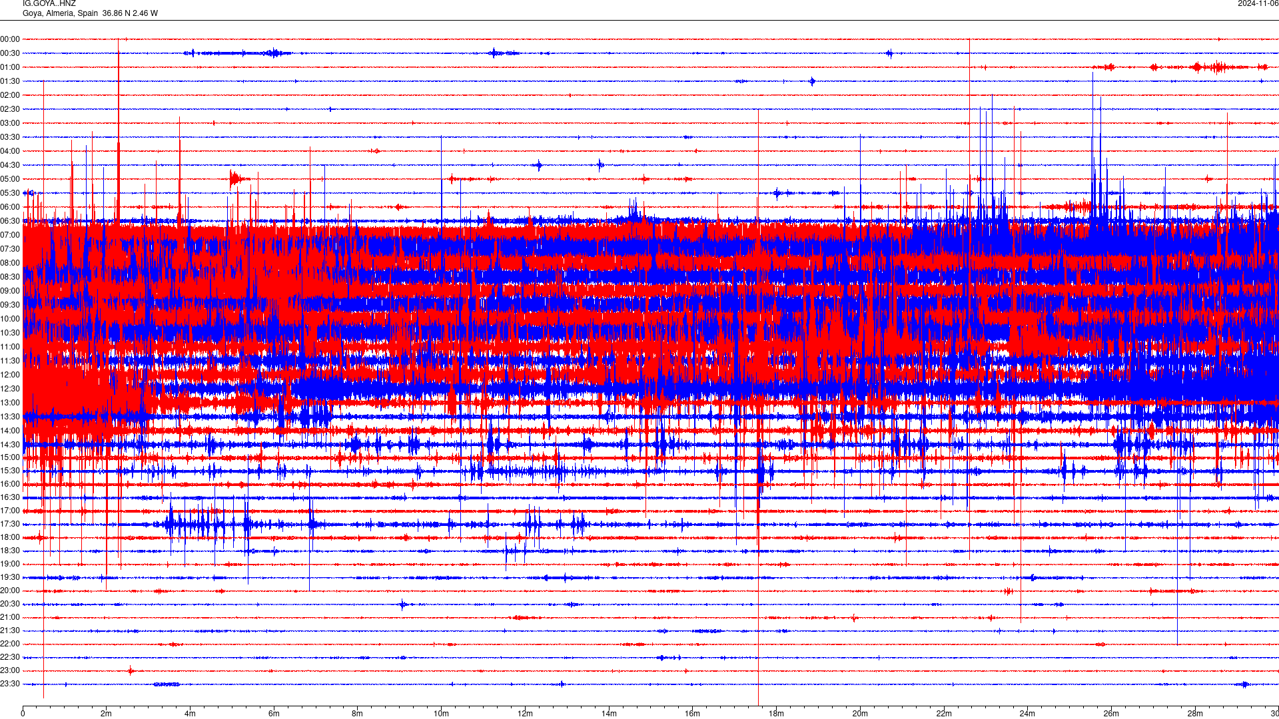This screenshot has width=1279, height=719.
Task: Select the 21:00 time row label
Action: coord(10,617)
